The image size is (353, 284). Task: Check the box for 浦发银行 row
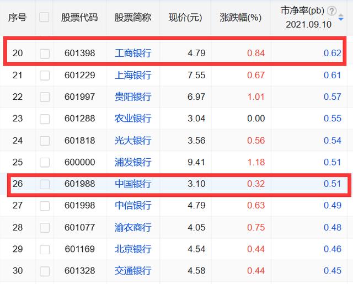[x=45, y=162]
